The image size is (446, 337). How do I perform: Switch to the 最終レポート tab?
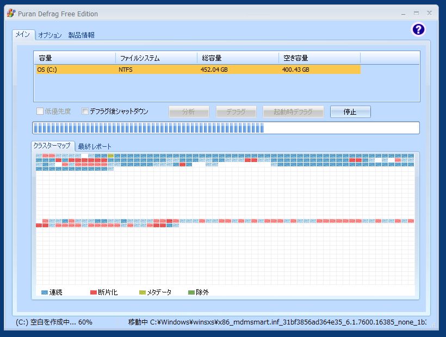click(95, 146)
